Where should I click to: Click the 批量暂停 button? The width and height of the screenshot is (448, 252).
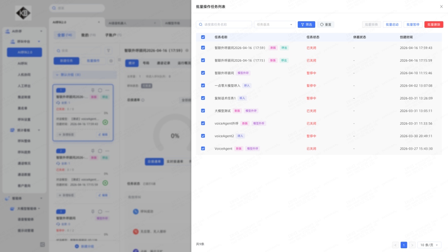(x=413, y=24)
